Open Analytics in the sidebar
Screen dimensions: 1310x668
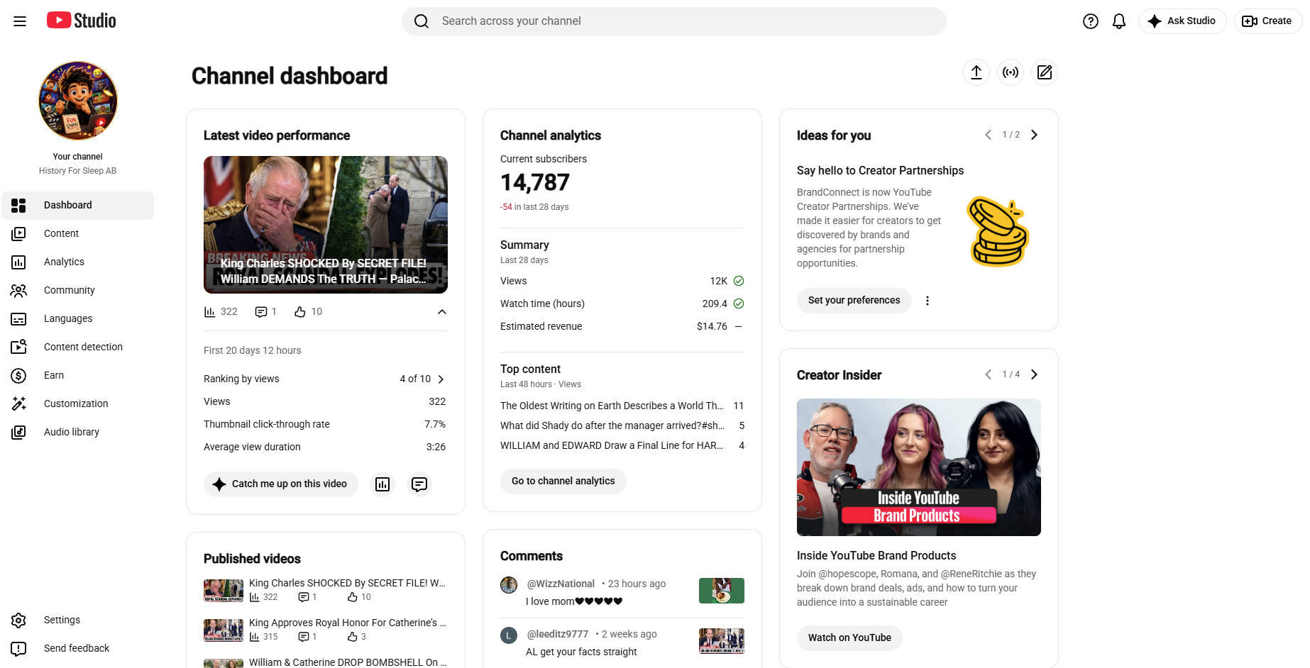coord(78,262)
